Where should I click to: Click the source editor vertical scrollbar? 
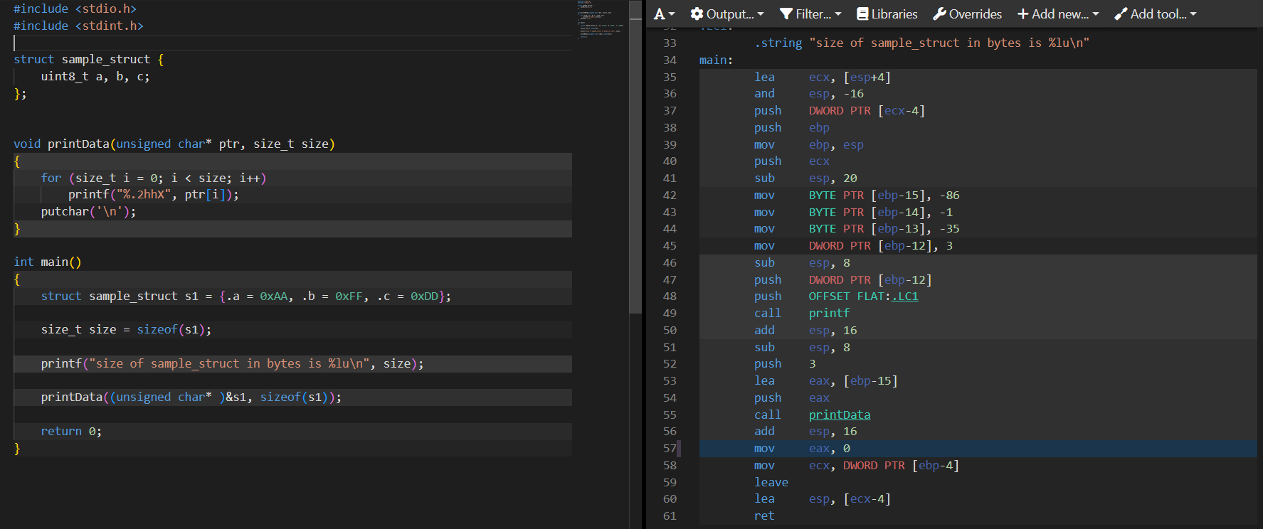(x=635, y=156)
